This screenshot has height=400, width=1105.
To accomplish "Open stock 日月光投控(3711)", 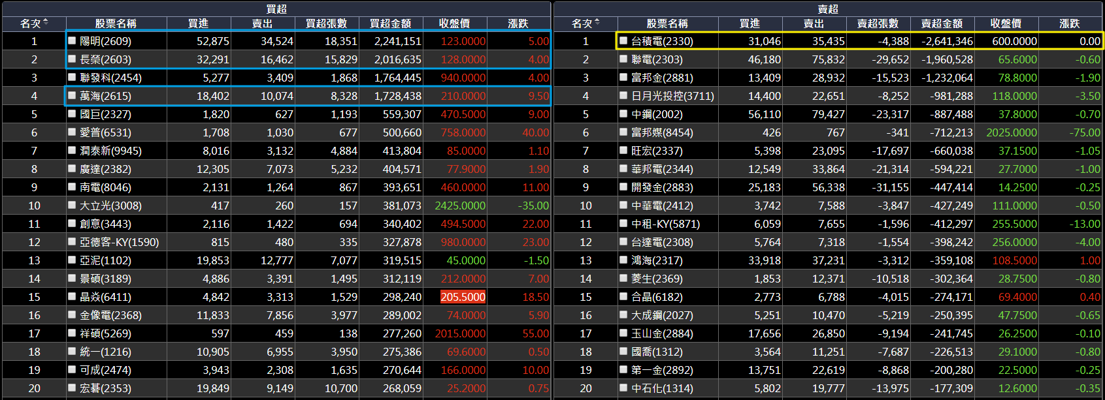I will tap(672, 96).
